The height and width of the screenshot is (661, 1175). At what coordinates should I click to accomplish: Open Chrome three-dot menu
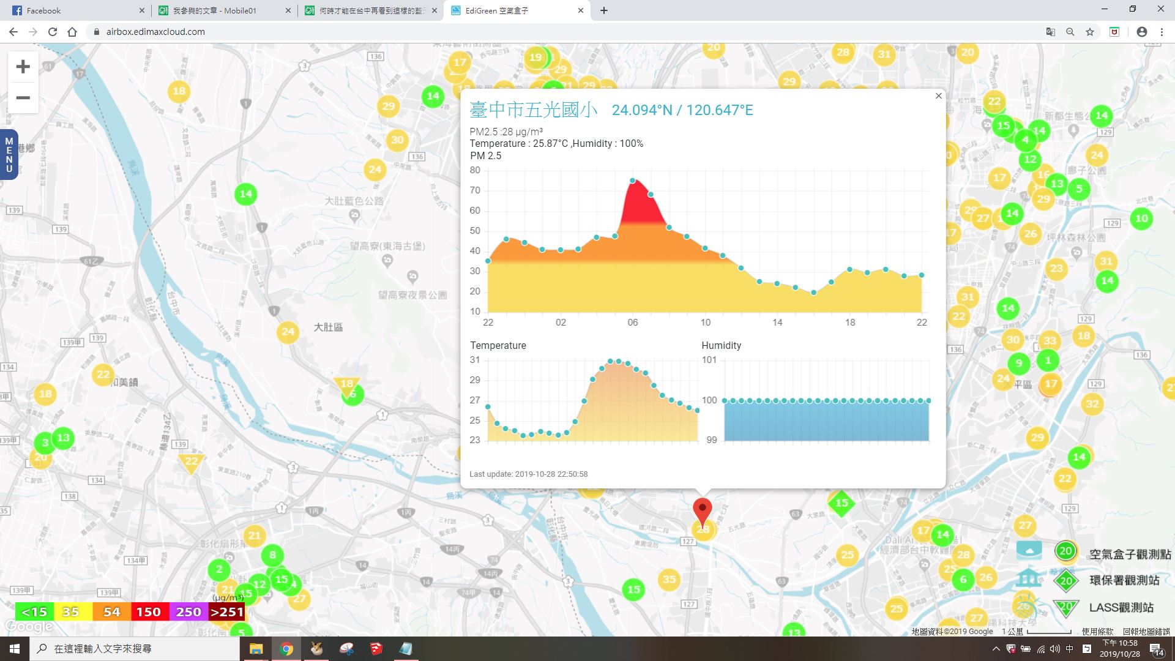point(1162,32)
